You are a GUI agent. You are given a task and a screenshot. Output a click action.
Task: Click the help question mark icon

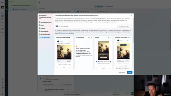coord(2,79)
